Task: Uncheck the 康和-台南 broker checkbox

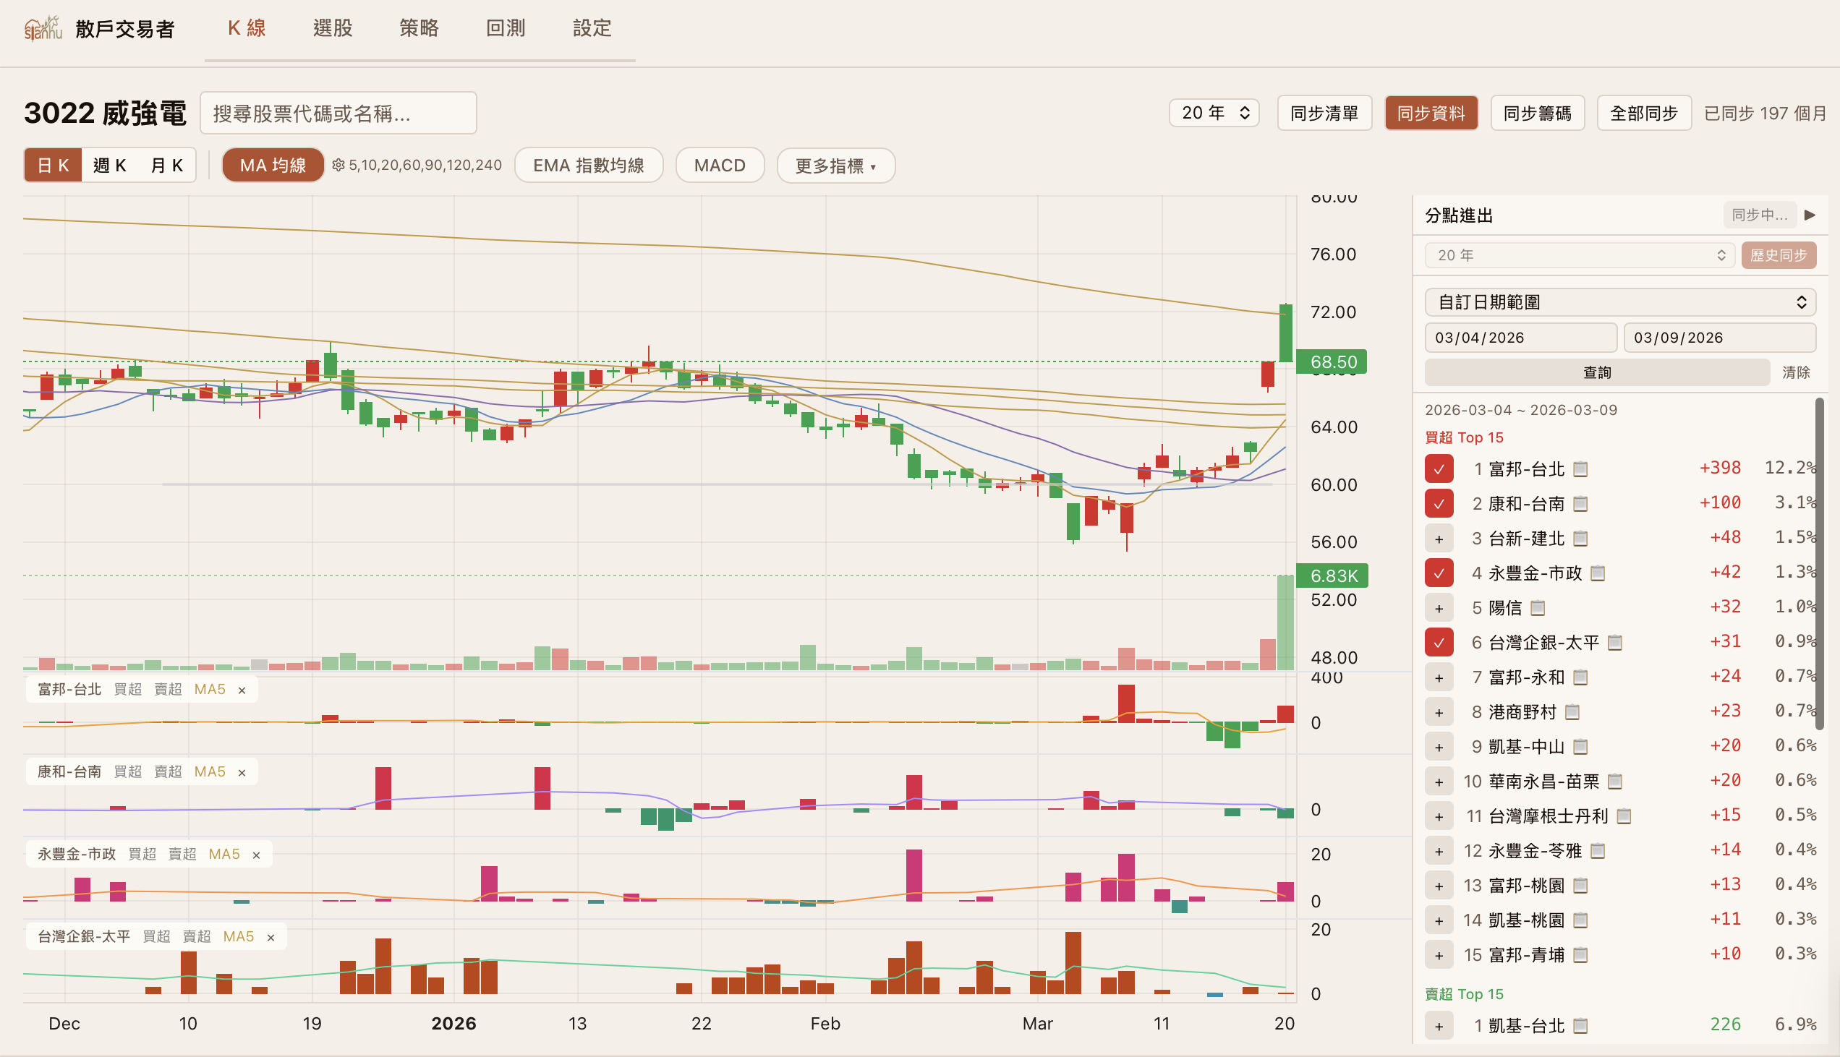Action: point(1439,504)
